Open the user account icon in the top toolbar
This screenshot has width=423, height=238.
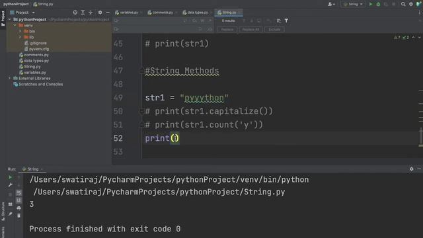[x=331, y=4]
